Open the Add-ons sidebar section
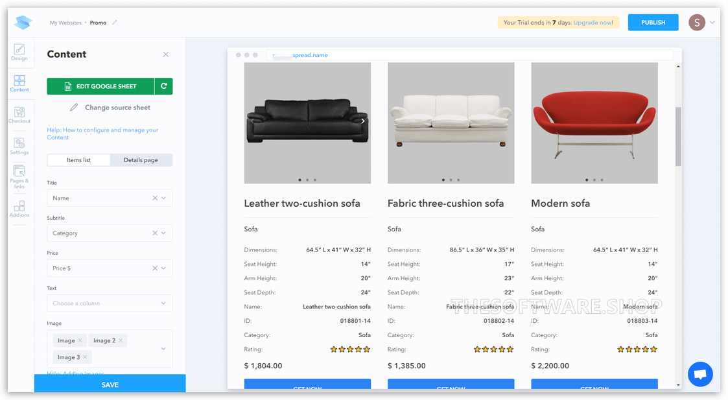 click(19, 209)
